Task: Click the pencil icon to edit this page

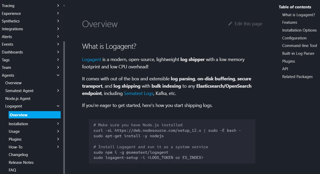Action: tap(230, 23)
